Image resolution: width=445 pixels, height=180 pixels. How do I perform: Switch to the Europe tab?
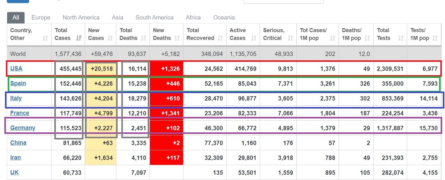41,18
